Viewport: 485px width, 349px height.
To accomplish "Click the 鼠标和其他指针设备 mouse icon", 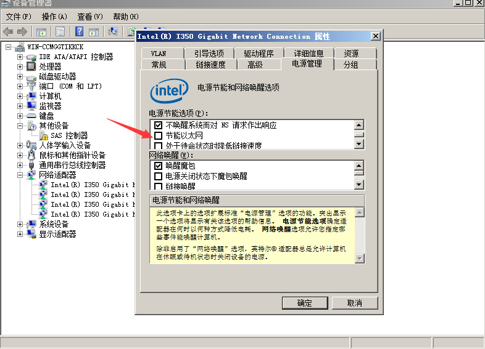I will click(x=31, y=155).
